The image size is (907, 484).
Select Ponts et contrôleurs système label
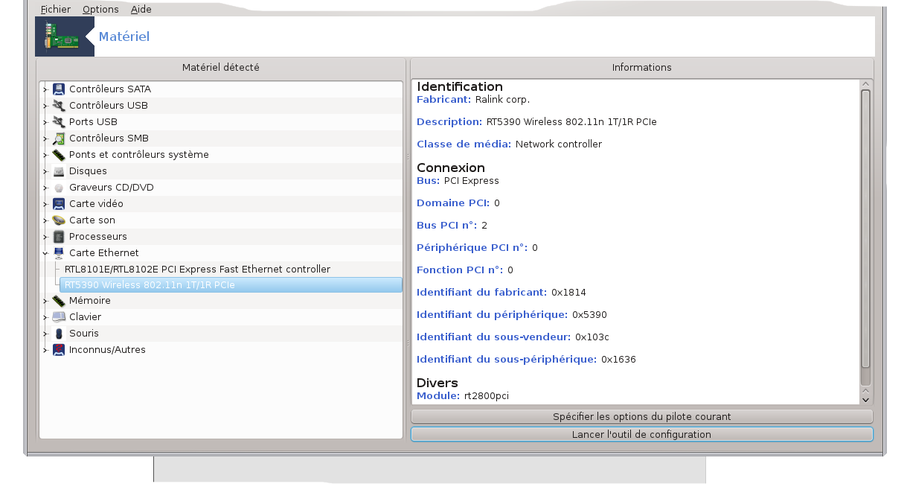(x=139, y=155)
